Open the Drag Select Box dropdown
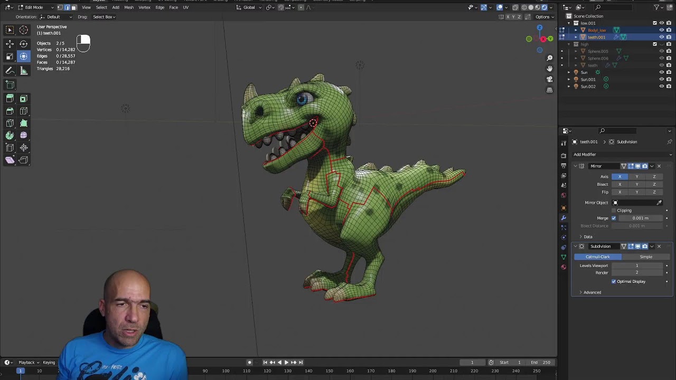The image size is (676, 380). (104, 17)
